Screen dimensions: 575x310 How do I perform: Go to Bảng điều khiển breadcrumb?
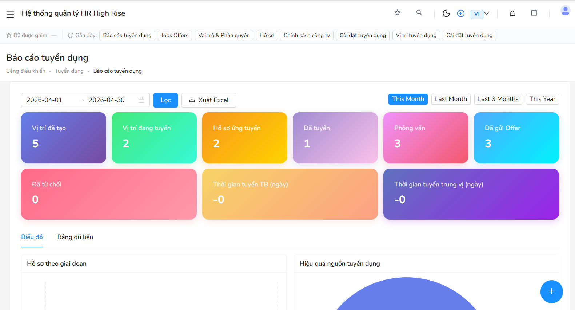click(26, 71)
